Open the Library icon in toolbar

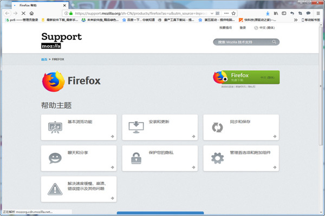tap(276, 13)
